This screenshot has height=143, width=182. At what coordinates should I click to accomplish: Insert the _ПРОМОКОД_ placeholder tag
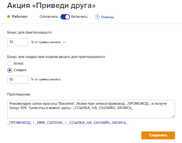point(19,123)
